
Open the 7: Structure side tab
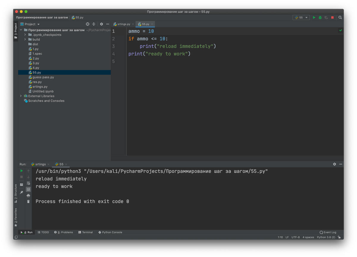[15, 193]
